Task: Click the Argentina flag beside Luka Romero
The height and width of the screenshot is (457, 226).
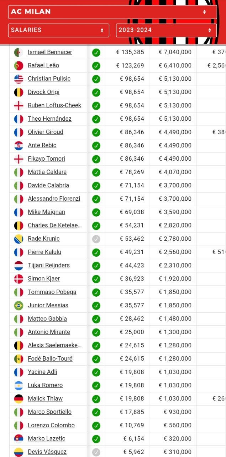Action: [x=19, y=386]
